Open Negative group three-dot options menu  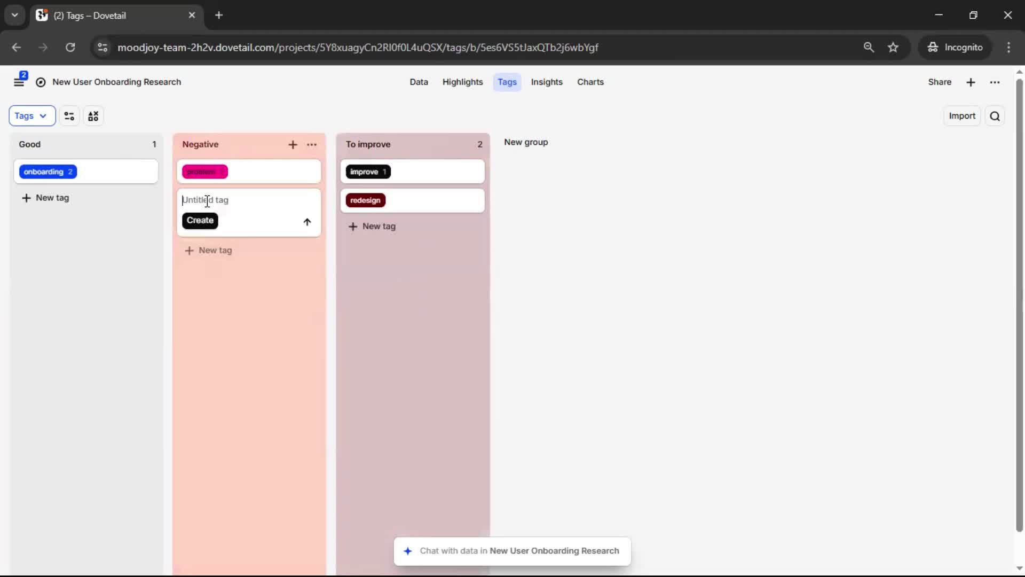click(x=312, y=145)
